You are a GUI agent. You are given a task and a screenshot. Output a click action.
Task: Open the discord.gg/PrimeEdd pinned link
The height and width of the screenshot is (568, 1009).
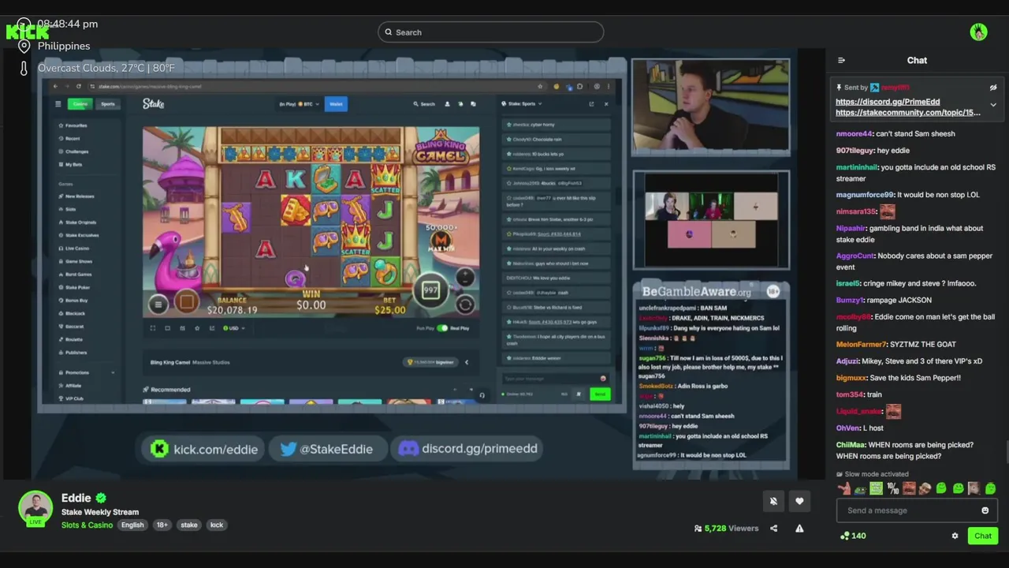click(888, 102)
